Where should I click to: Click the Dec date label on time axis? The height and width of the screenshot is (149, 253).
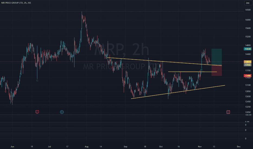(x=239, y=147)
